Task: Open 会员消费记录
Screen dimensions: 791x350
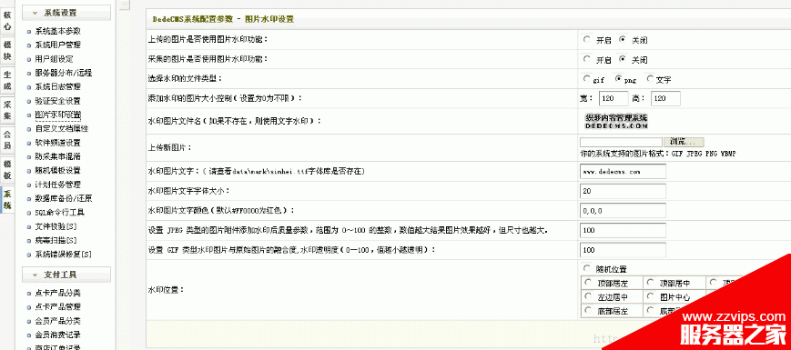Action: point(57,335)
